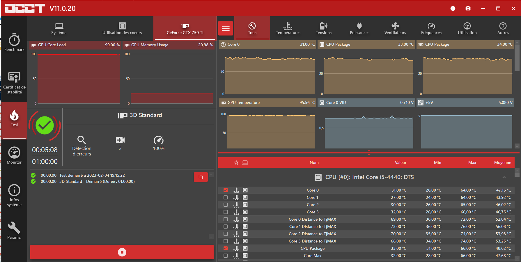Open the red hamburger menu

(x=226, y=28)
